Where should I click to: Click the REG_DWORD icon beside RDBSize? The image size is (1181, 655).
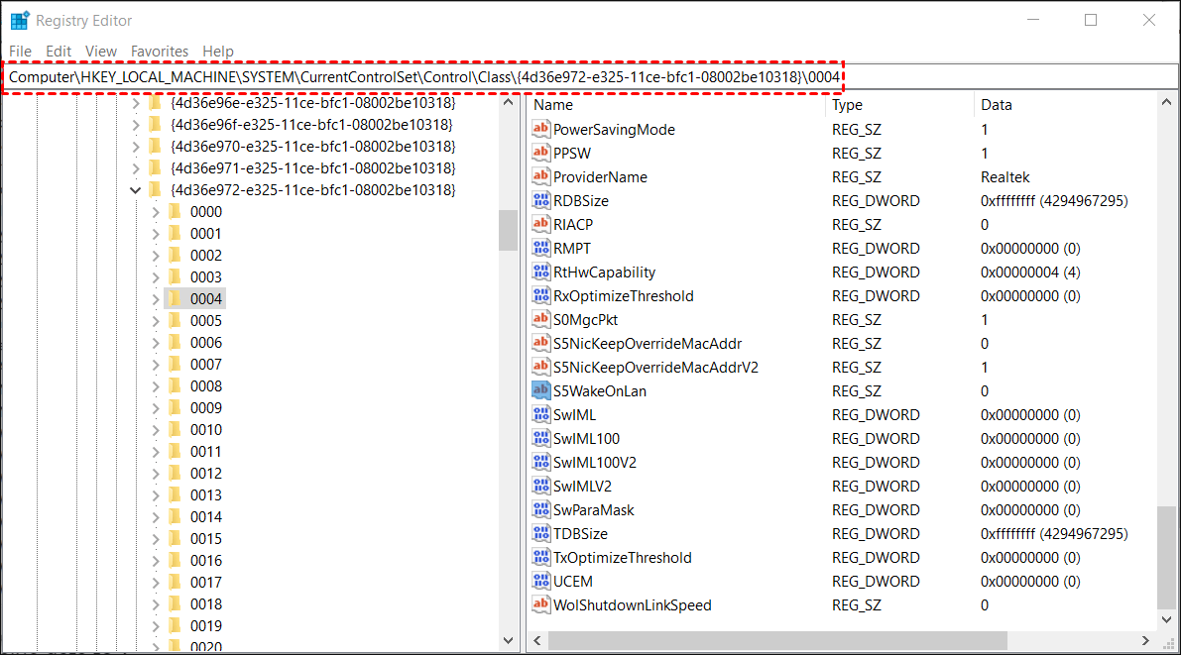point(541,200)
